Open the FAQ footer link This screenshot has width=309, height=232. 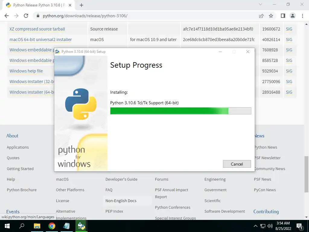(x=109, y=190)
